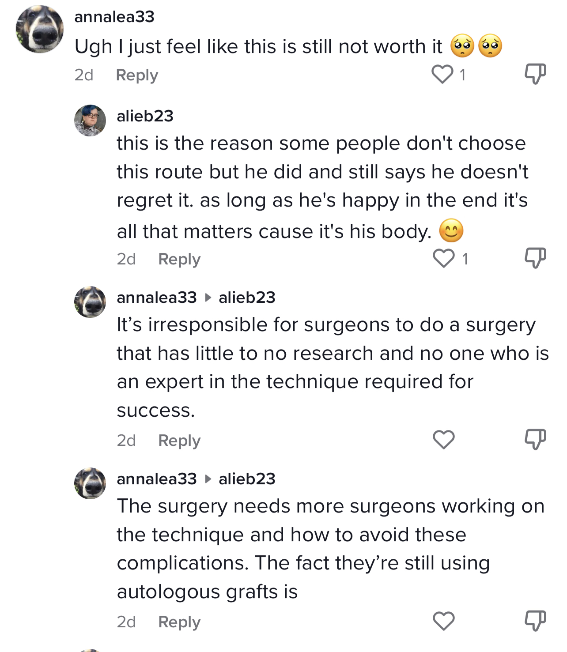Tap annalea33 avatar on 'irresponsible' reply
567x652 pixels.
coord(90,302)
